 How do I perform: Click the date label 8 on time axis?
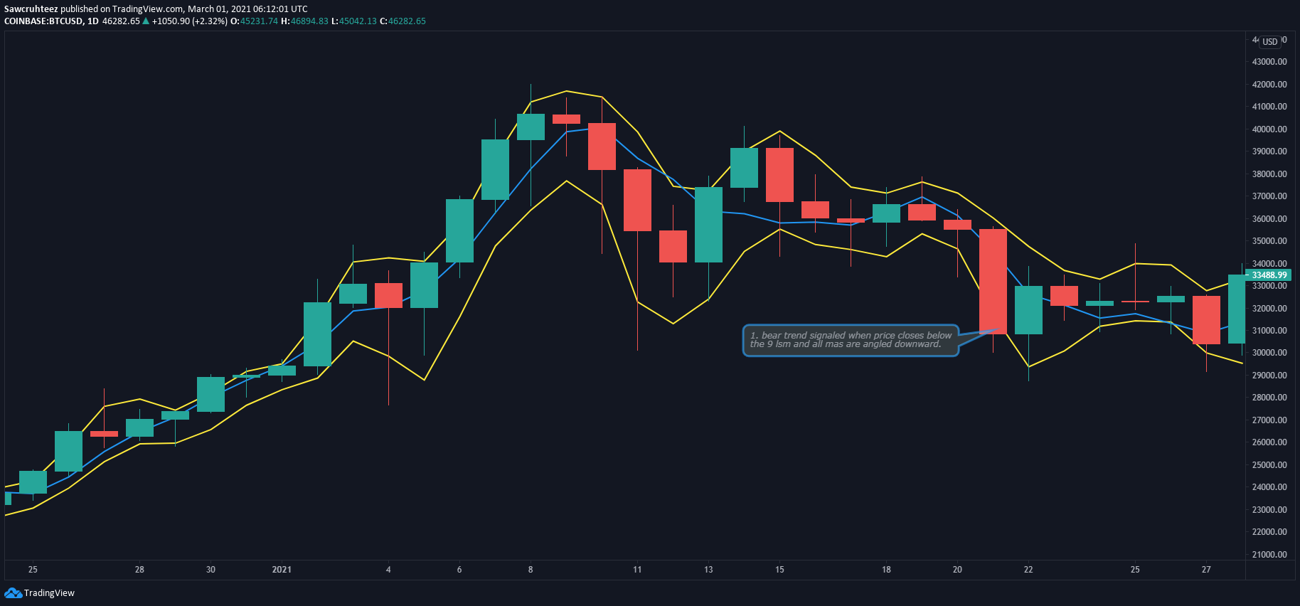pyautogui.click(x=531, y=570)
